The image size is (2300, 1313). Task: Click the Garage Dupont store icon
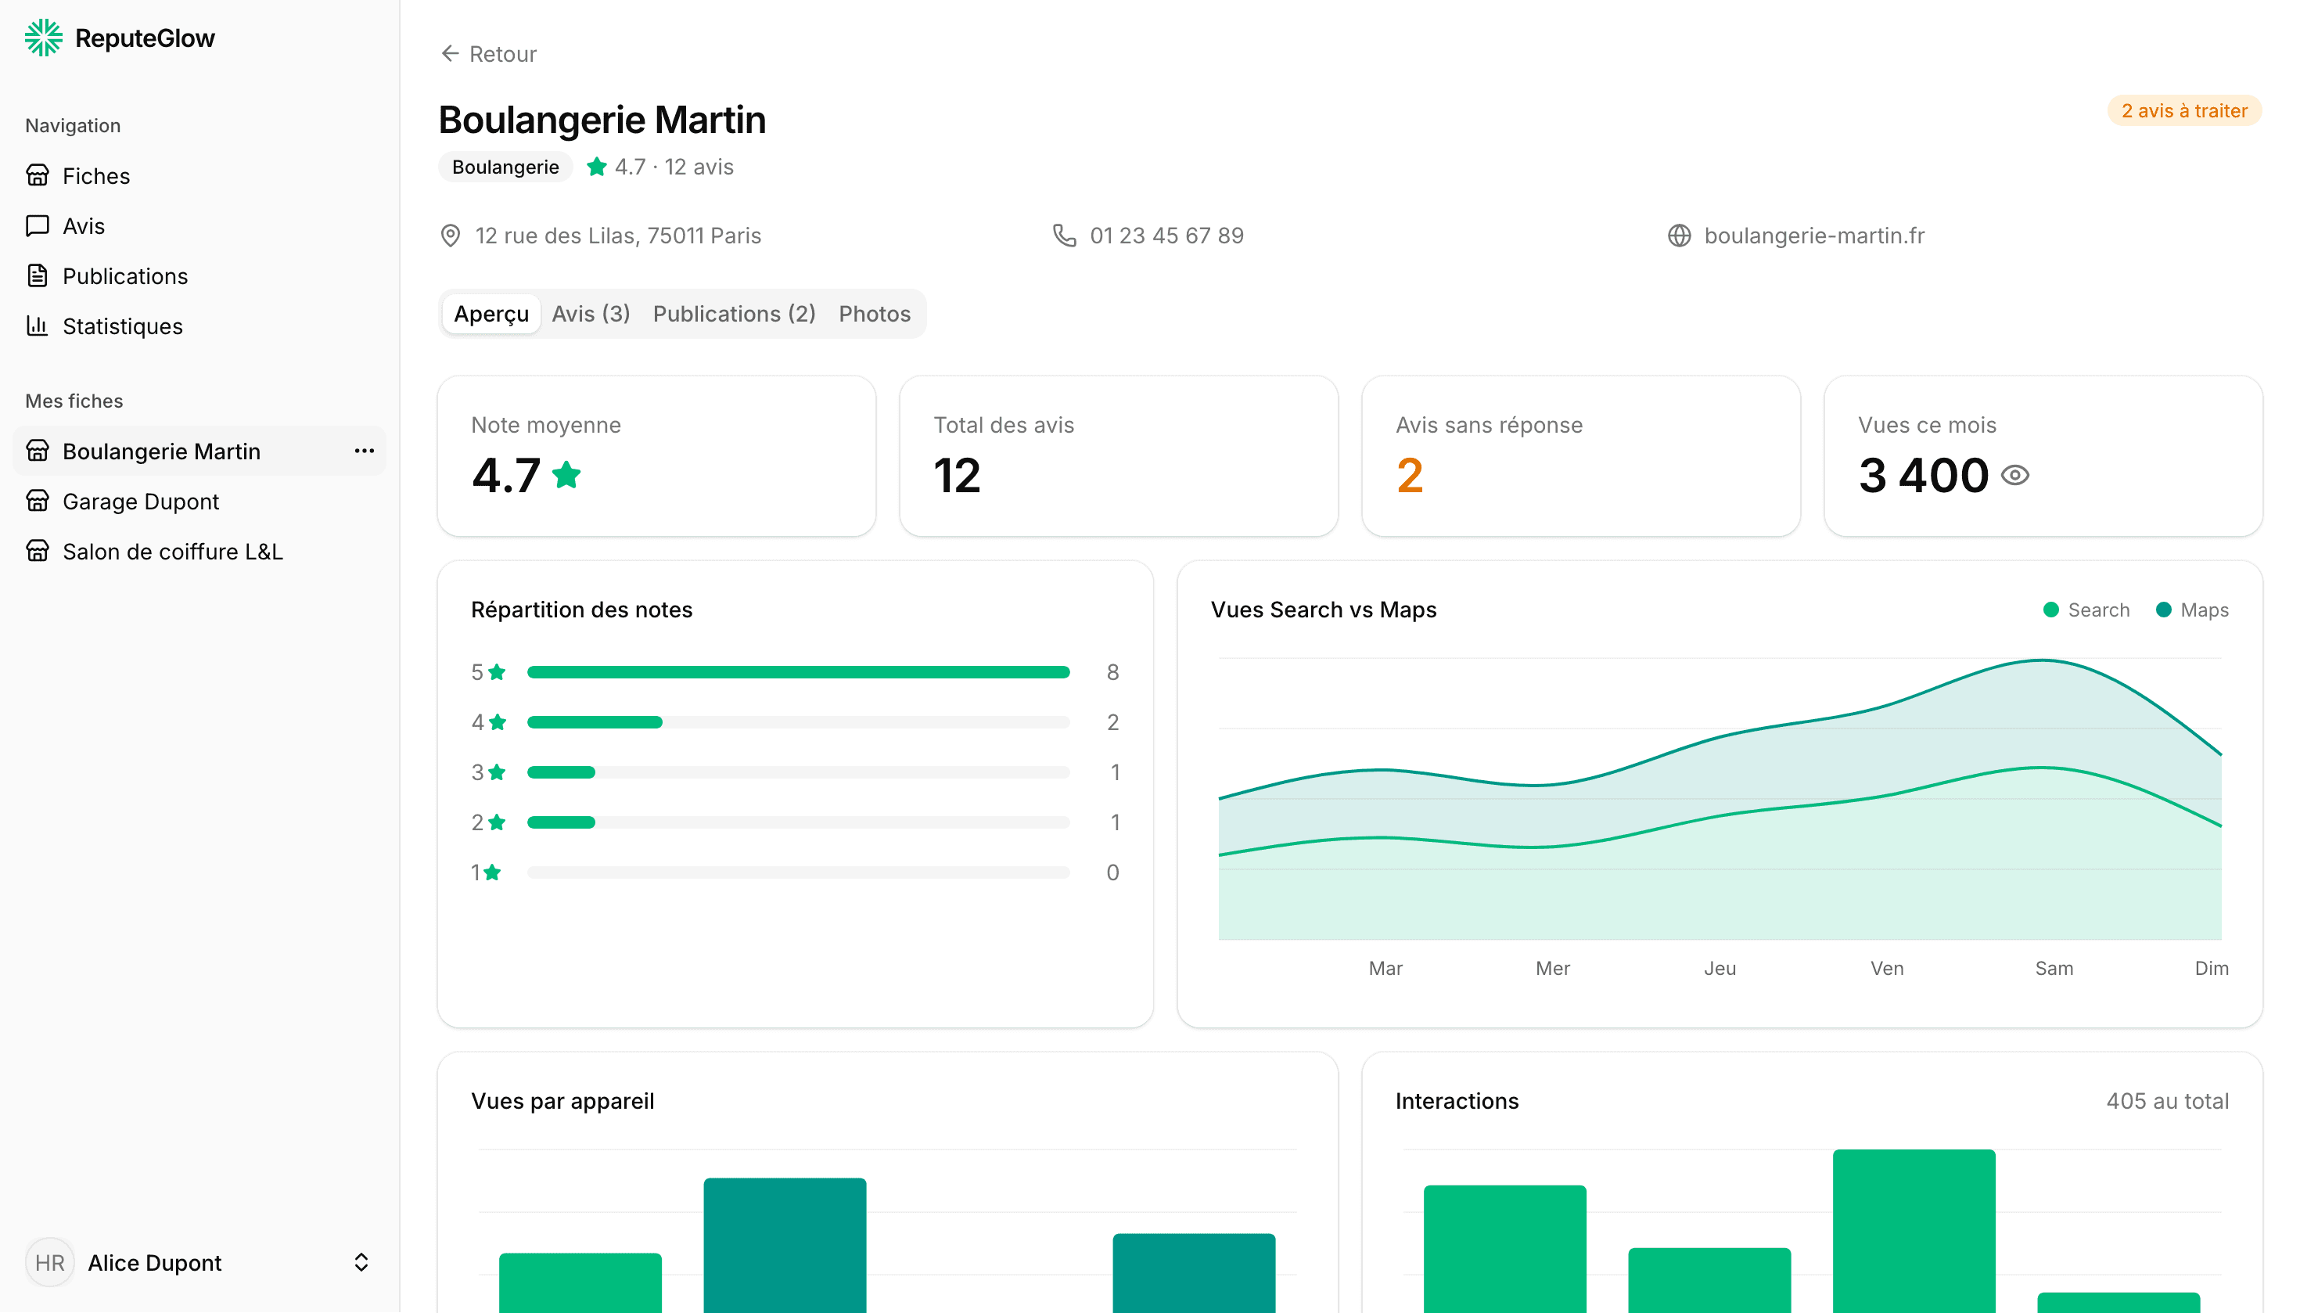37,501
